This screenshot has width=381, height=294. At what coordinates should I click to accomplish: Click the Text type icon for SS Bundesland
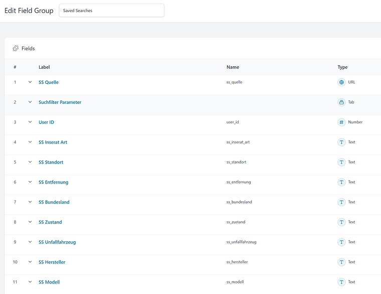coord(341,202)
